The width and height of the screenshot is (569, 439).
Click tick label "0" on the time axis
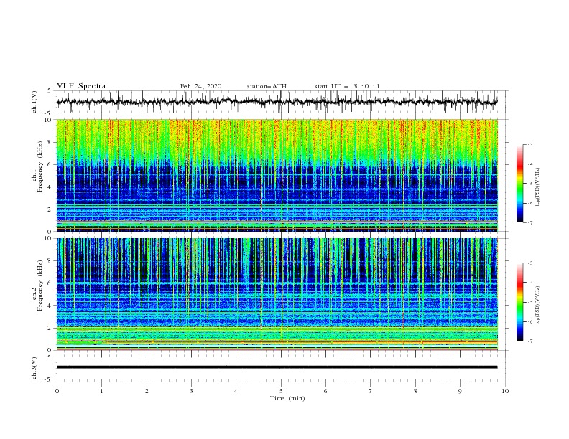57,391
